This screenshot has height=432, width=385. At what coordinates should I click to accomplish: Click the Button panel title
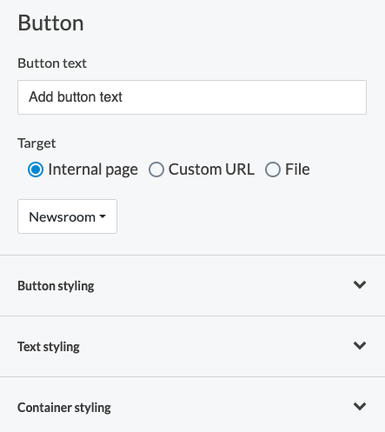click(x=50, y=23)
